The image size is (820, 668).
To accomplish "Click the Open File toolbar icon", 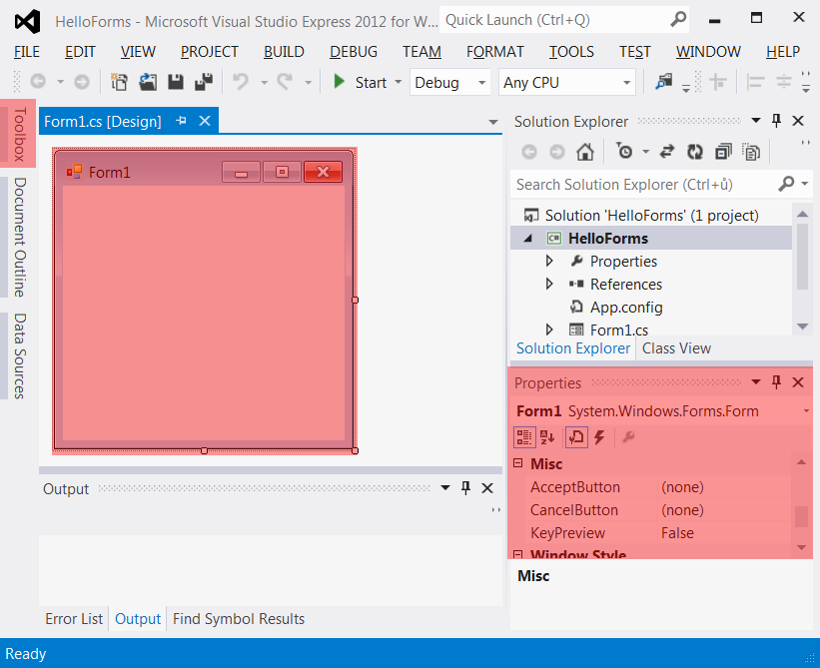I will coord(148,82).
